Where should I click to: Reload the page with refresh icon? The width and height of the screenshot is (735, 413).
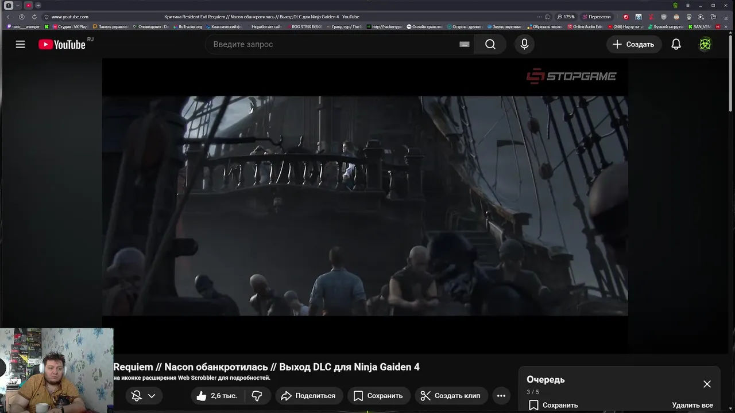tap(34, 17)
